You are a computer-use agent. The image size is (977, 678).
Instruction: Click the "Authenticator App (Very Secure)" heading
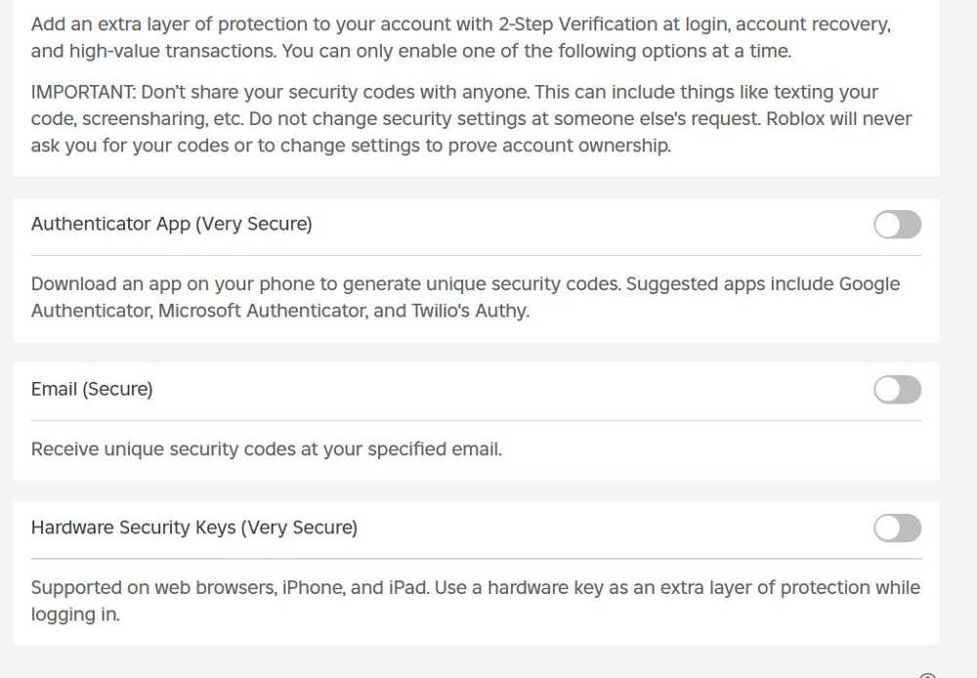point(171,225)
